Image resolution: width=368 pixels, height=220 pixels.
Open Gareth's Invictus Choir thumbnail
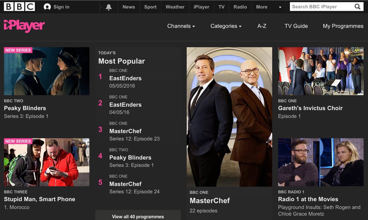pos(321,71)
